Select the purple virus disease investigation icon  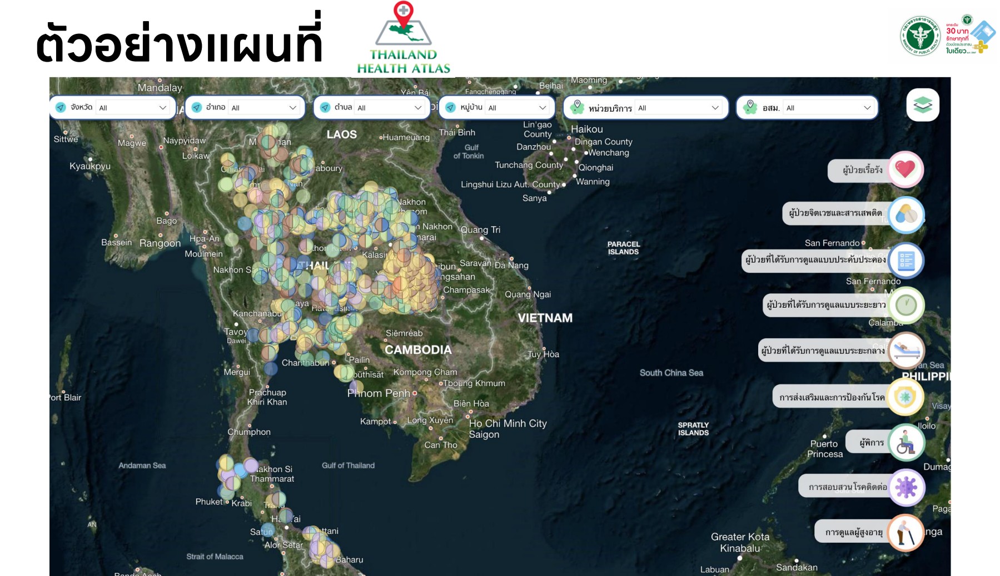(906, 487)
